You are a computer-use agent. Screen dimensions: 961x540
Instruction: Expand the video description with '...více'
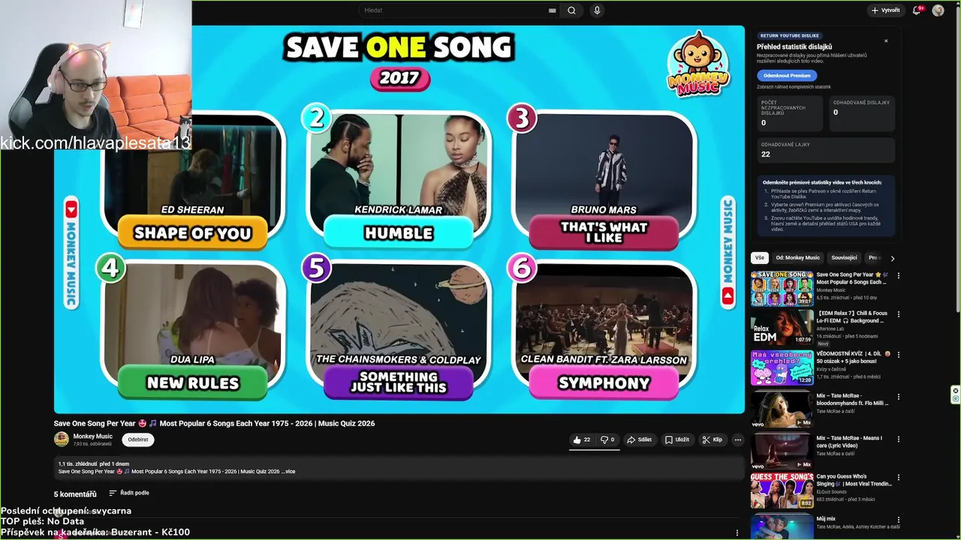point(288,472)
